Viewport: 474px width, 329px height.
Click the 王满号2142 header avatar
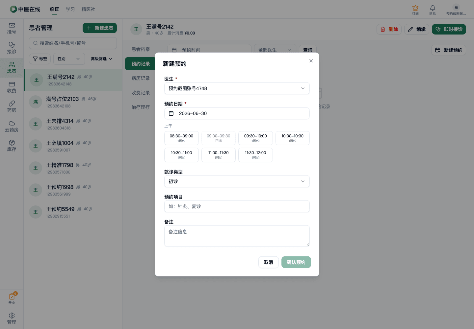136,29
